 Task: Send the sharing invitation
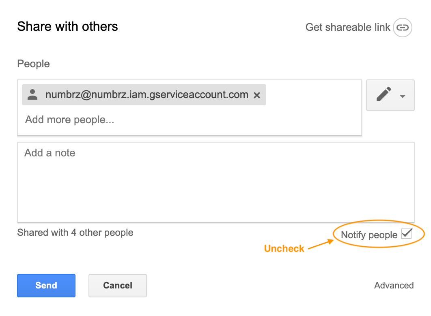pos(46,286)
